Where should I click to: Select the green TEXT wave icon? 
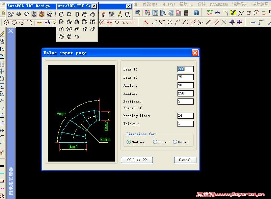(210, 13)
